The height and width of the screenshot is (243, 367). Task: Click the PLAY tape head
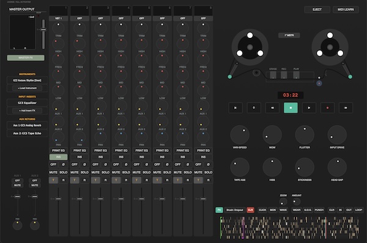(296, 75)
